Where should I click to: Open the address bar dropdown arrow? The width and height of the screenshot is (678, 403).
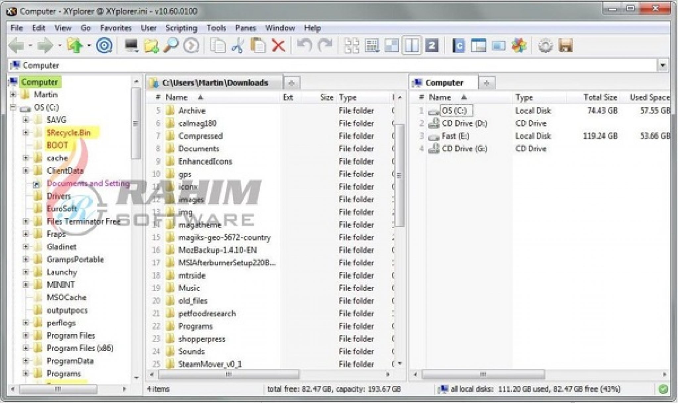[662, 65]
